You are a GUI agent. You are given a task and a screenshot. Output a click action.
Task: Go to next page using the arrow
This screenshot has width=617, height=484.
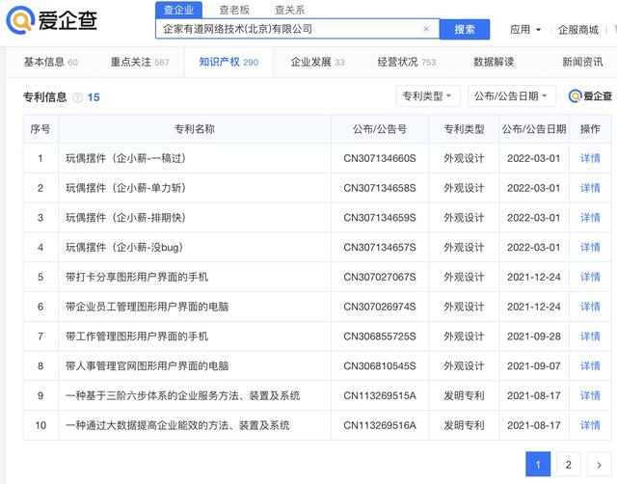click(599, 465)
